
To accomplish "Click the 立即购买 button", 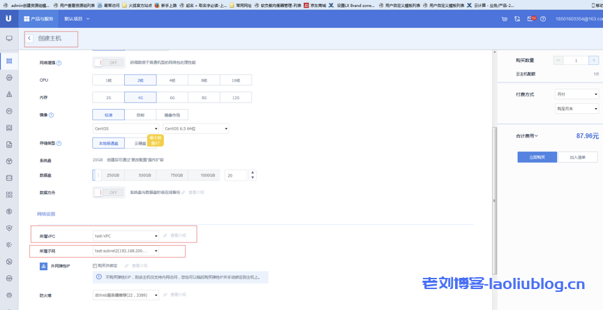I will [537, 158].
